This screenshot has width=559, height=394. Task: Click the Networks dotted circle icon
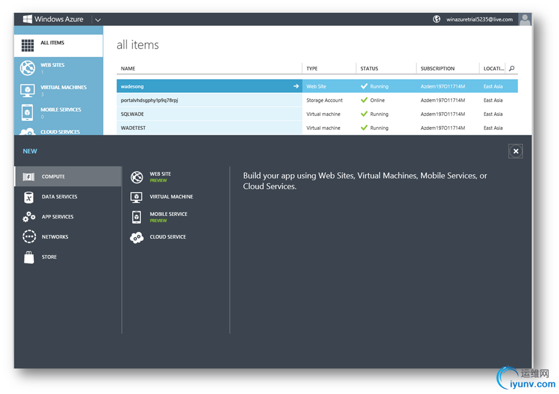pyautogui.click(x=29, y=237)
